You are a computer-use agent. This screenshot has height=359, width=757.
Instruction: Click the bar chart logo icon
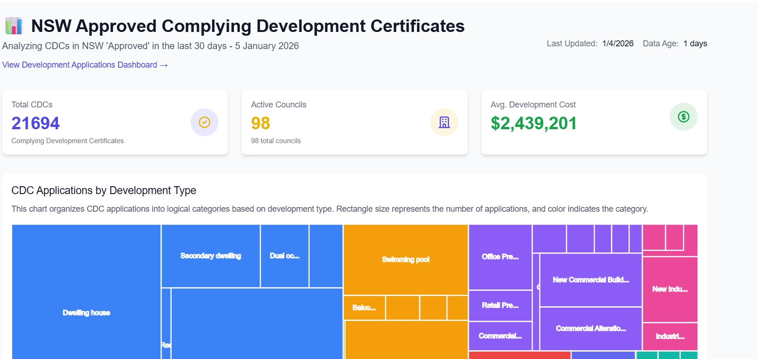pyautogui.click(x=14, y=26)
